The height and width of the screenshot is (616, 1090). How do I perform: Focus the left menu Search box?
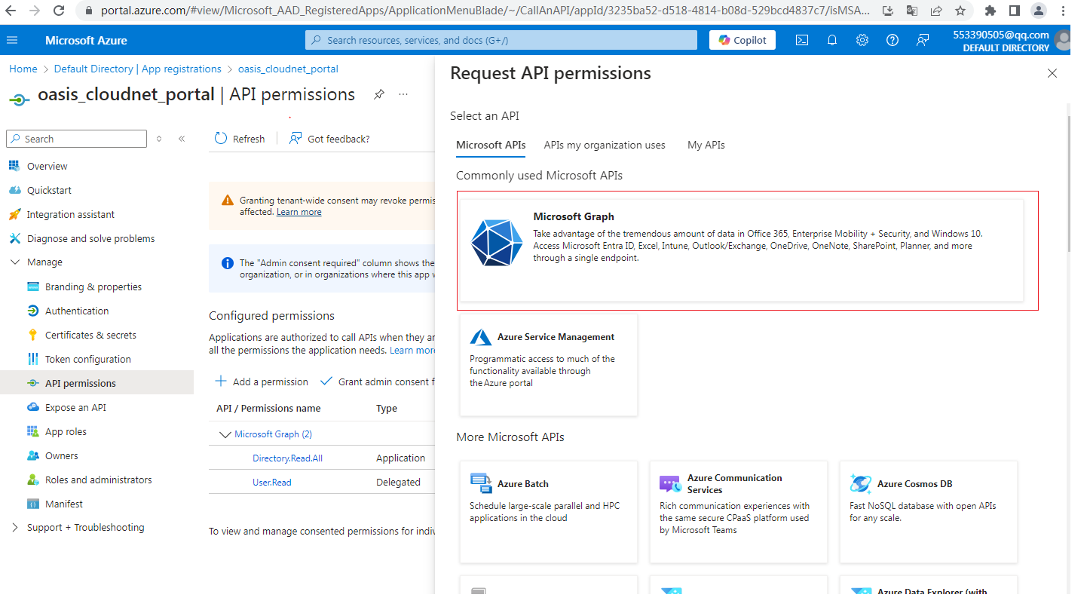pos(76,139)
